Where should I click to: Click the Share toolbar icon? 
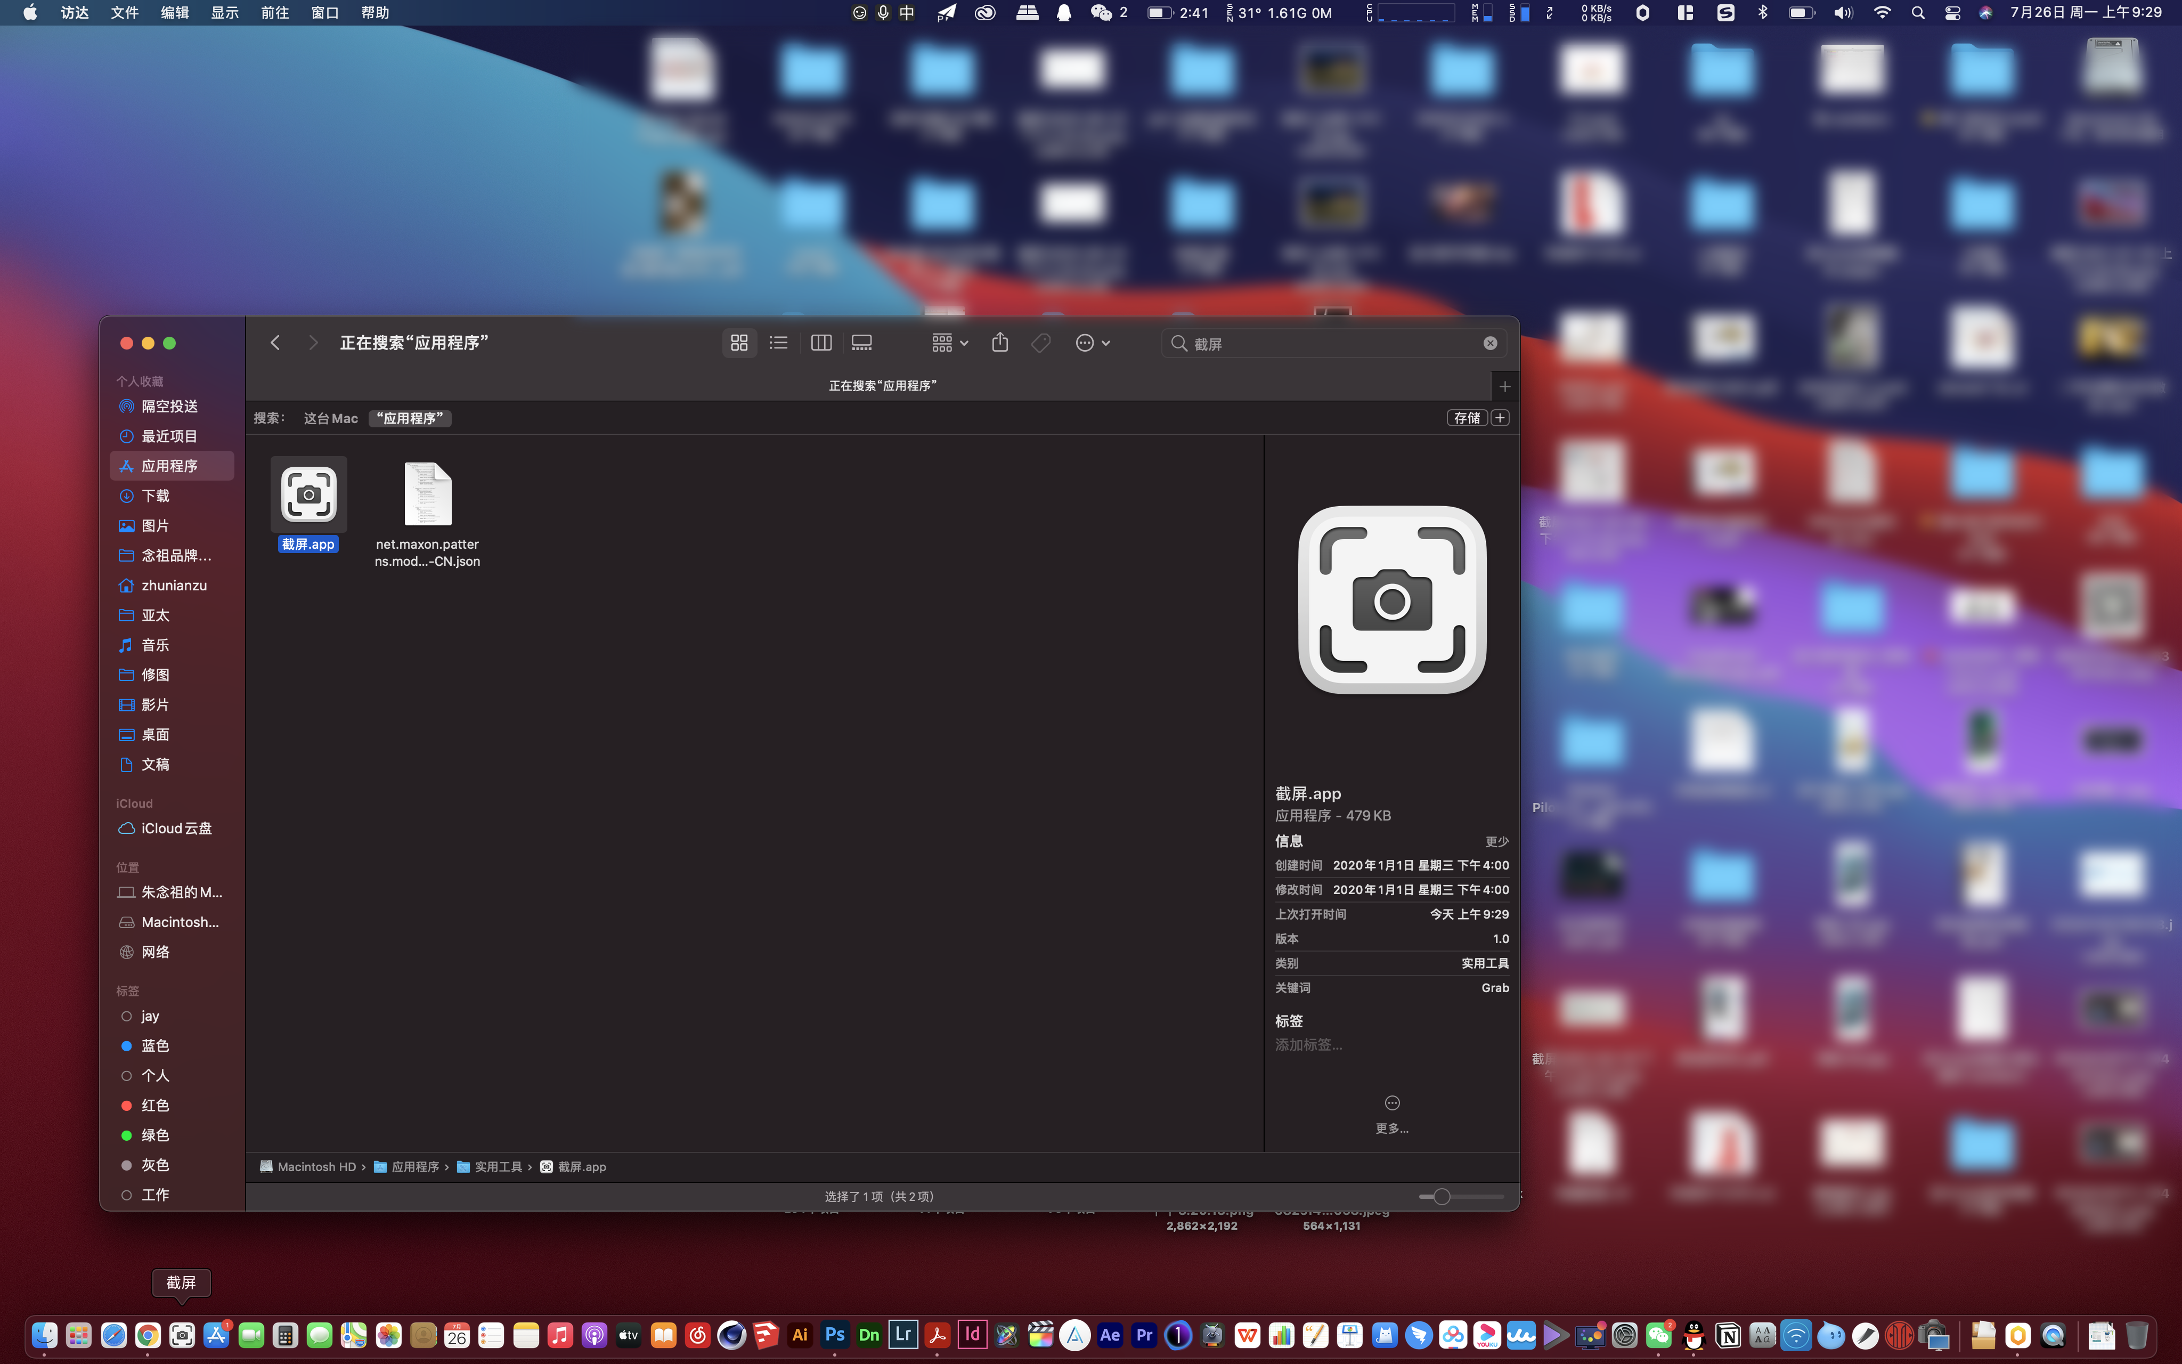[999, 343]
